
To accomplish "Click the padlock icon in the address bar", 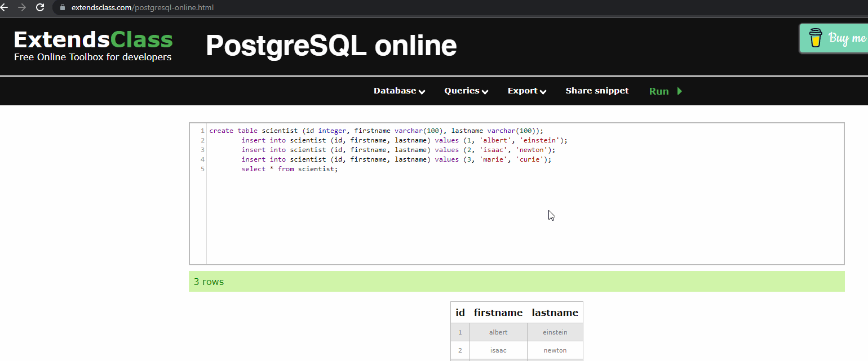I will (x=62, y=8).
